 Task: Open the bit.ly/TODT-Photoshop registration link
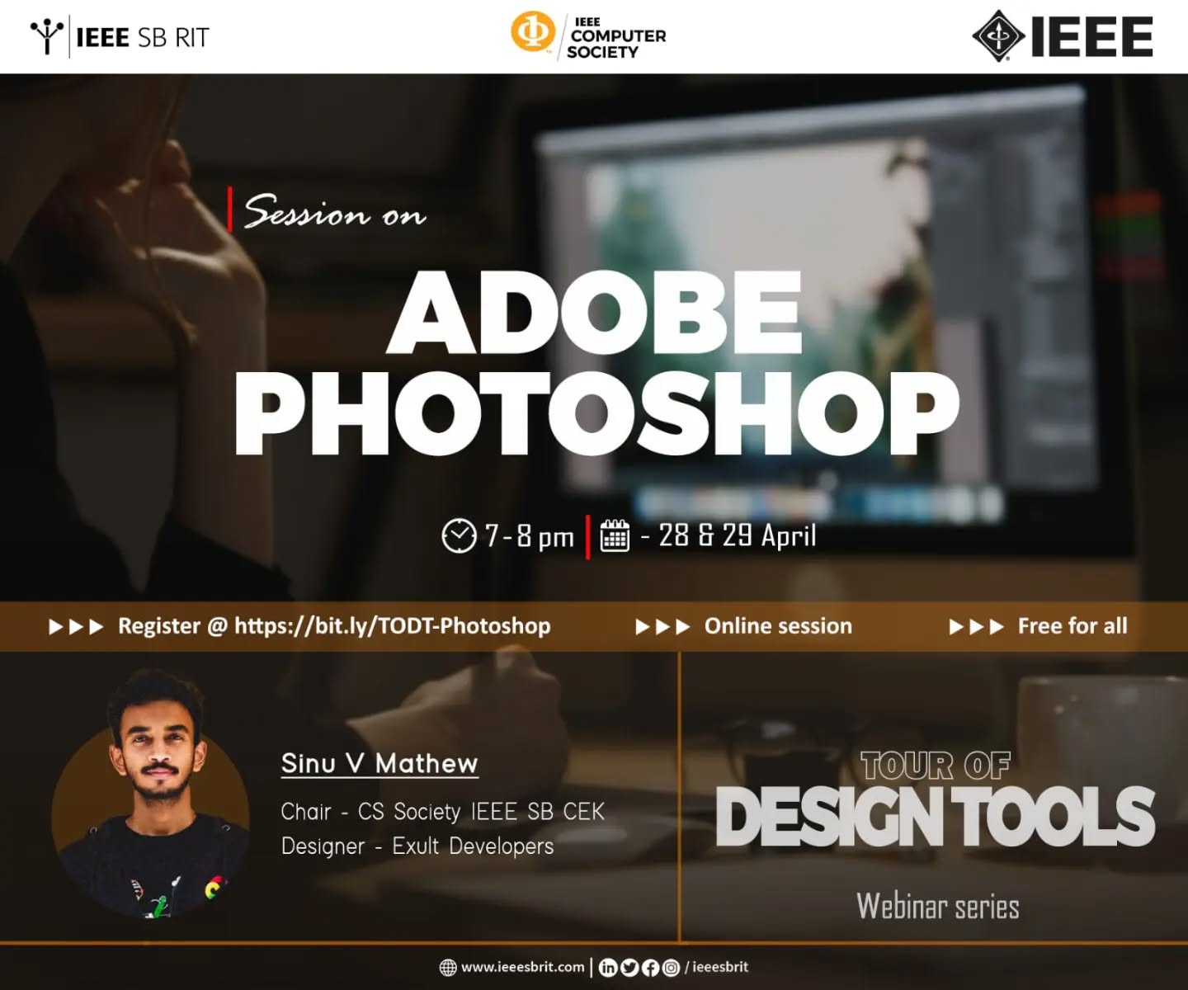coord(392,625)
